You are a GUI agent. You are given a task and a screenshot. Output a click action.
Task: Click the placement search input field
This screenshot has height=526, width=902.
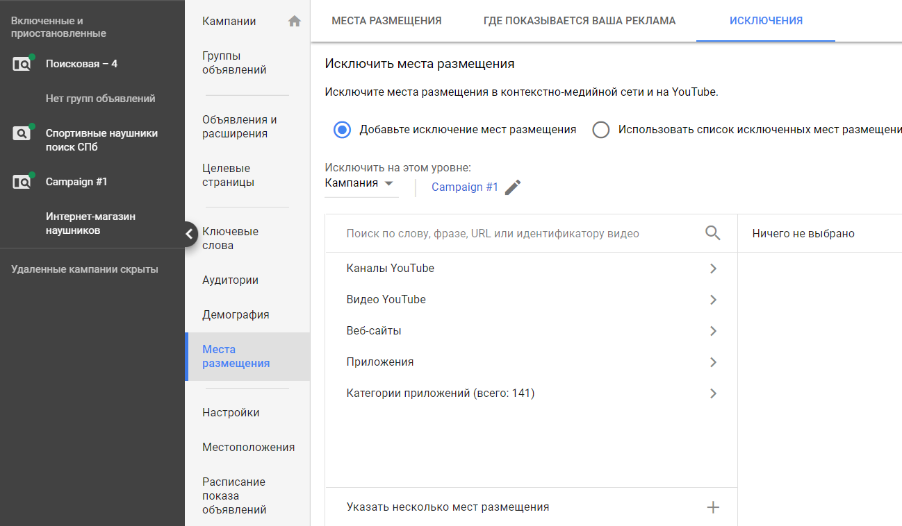(x=514, y=234)
